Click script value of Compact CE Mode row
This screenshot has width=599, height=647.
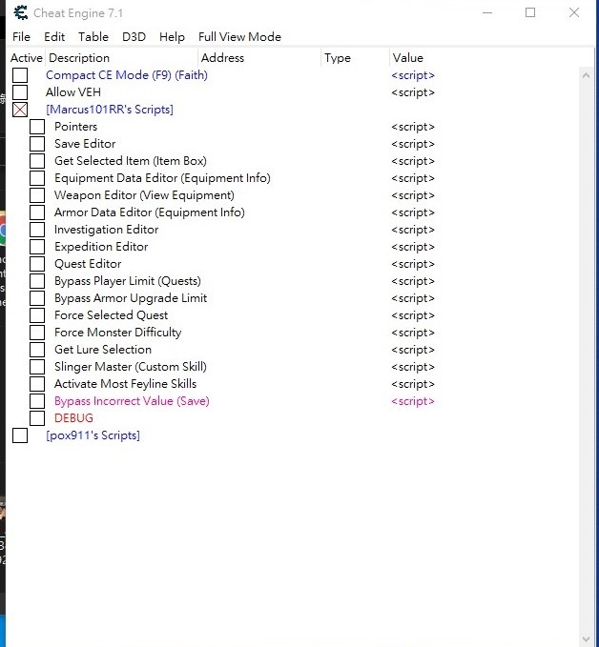click(413, 75)
